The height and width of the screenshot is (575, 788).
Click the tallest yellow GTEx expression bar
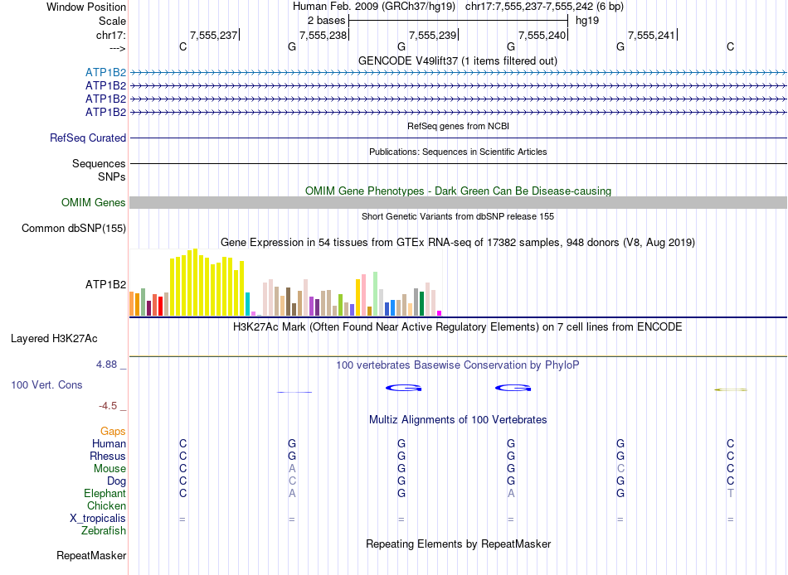tap(196, 283)
